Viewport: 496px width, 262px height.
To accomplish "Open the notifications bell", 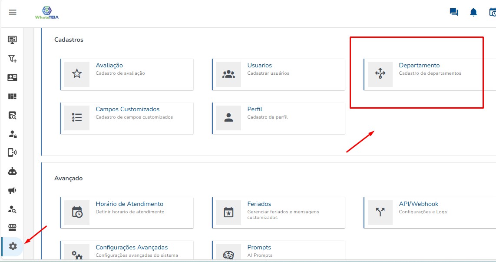I will 473,13.
